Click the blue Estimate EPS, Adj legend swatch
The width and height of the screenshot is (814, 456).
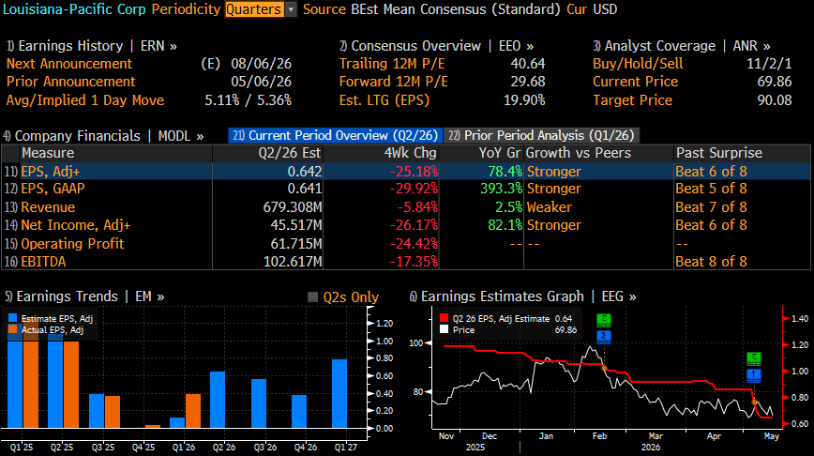click(13, 318)
